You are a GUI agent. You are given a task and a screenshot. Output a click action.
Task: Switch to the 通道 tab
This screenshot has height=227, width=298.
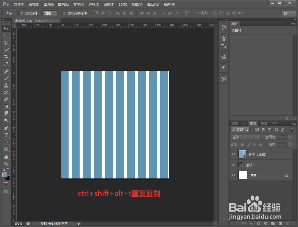tap(264, 124)
